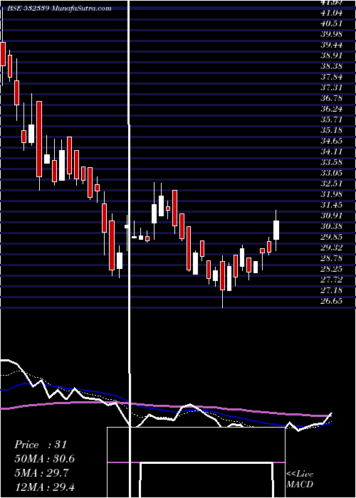This screenshot has width=356, height=498.
Task: Select the 34.11 axis label
Action: [331, 152]
